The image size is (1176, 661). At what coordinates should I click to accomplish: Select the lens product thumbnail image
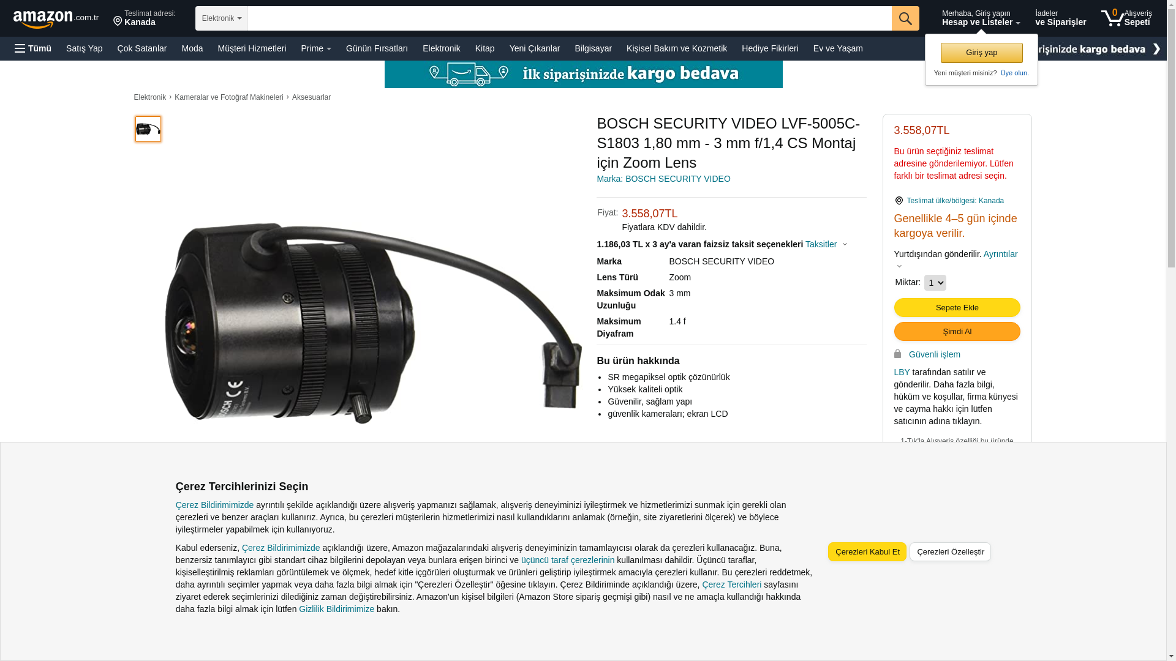[x=148, y=129]
